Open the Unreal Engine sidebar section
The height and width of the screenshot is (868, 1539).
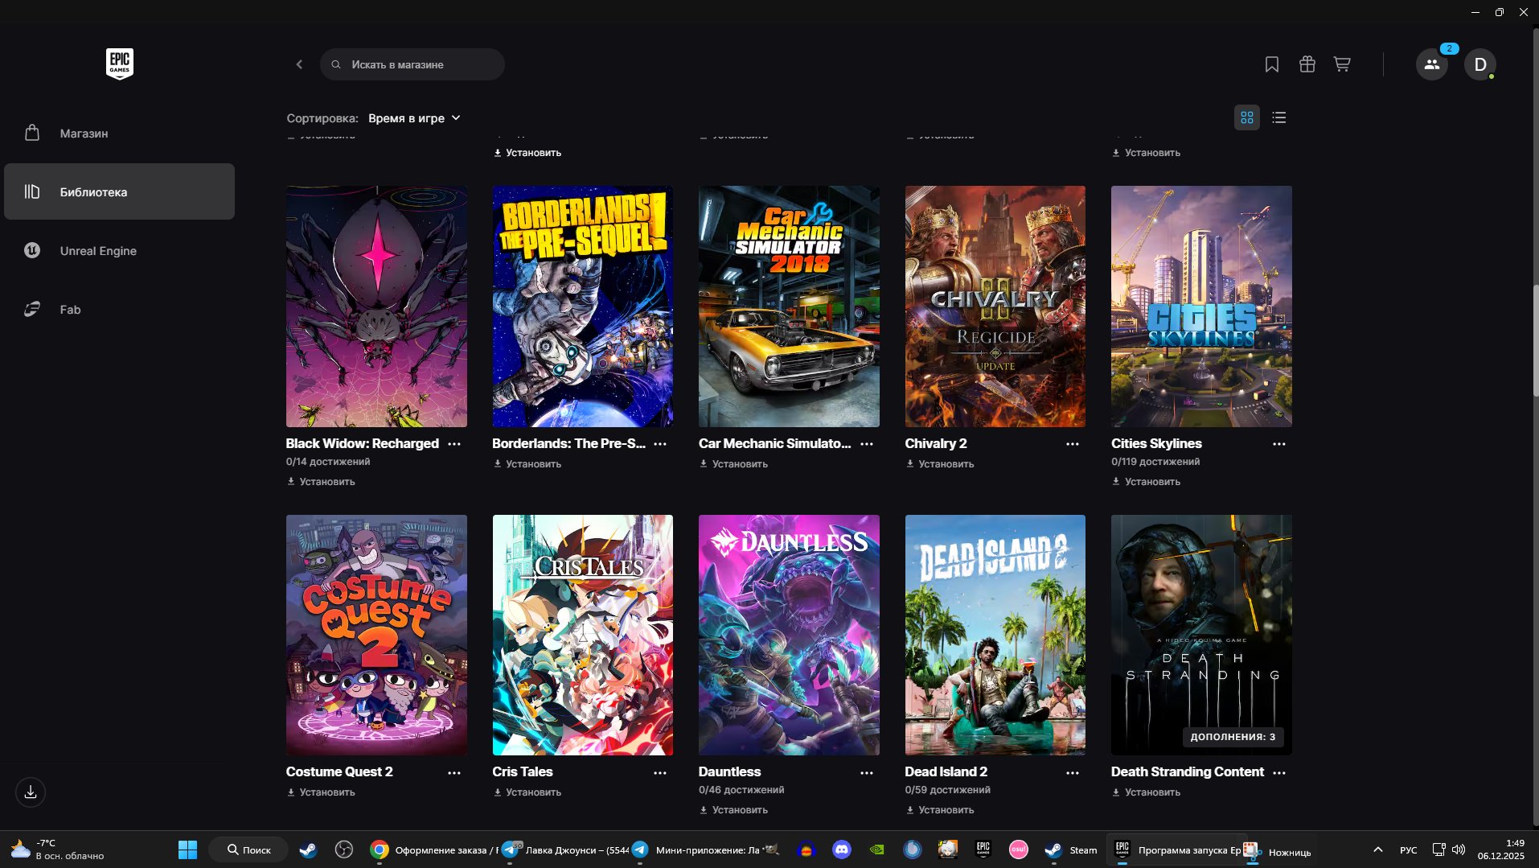pos(97,250)
